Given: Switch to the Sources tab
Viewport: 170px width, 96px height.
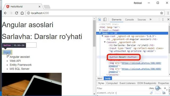Looking at the screenshot, I should (x=142, y=19).
